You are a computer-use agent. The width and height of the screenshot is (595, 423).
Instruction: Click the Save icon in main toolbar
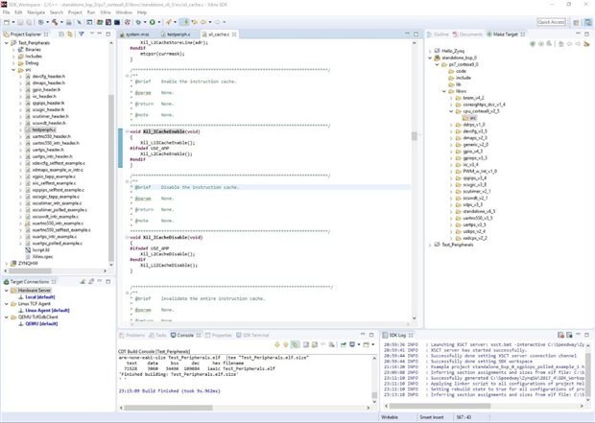[x=21, y=20]
